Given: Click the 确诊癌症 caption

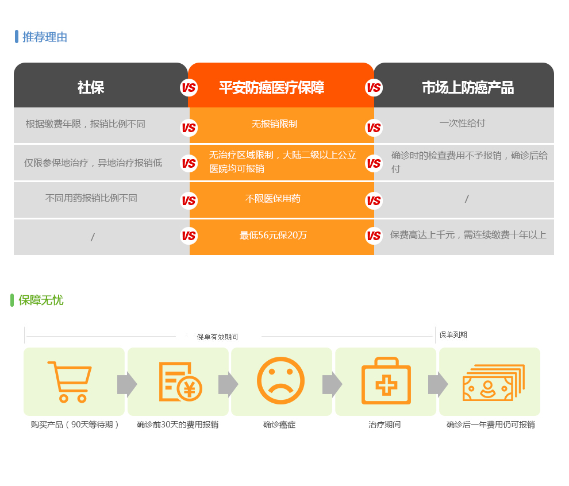Looking at the screenshot, I should [x=279, y=425].
